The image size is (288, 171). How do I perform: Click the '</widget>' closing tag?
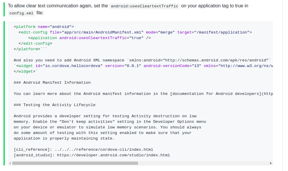pyautogui.click(x=24, y=71)
